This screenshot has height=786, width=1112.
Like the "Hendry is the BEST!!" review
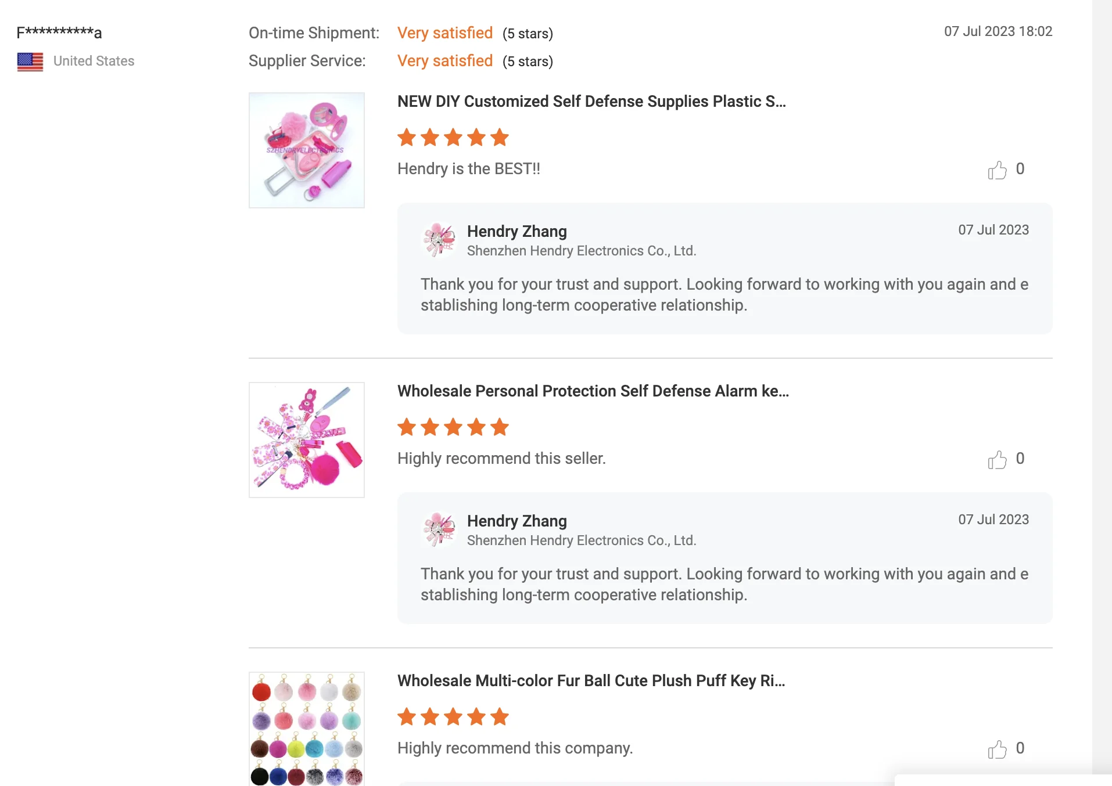click(x=997, y=170)
